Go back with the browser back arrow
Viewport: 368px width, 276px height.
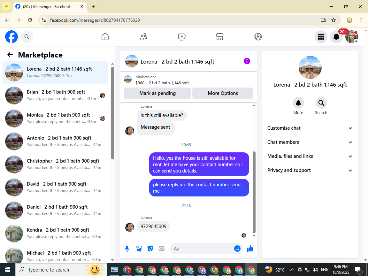pos(7,20)
